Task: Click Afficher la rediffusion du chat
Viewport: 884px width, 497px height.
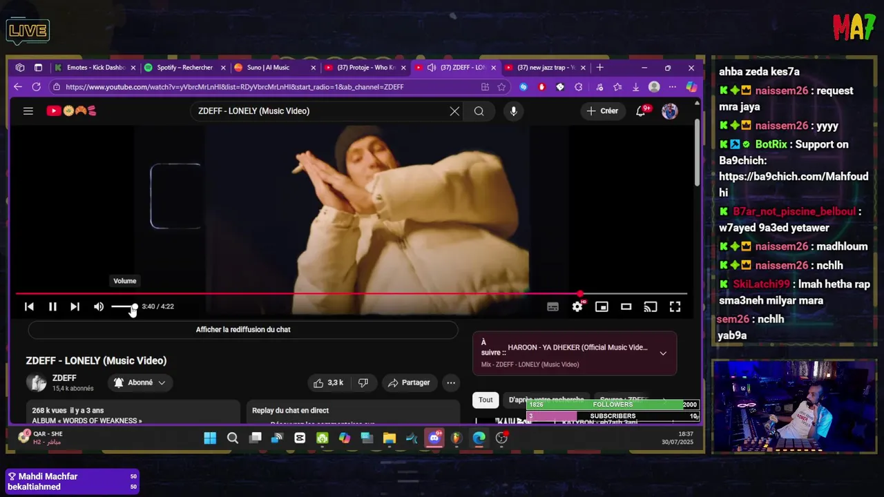Action: [243, 330]
